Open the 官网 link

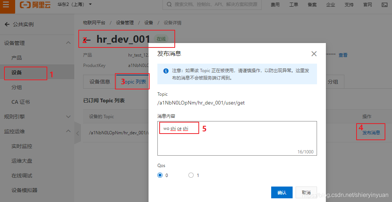tap(368, 5)
